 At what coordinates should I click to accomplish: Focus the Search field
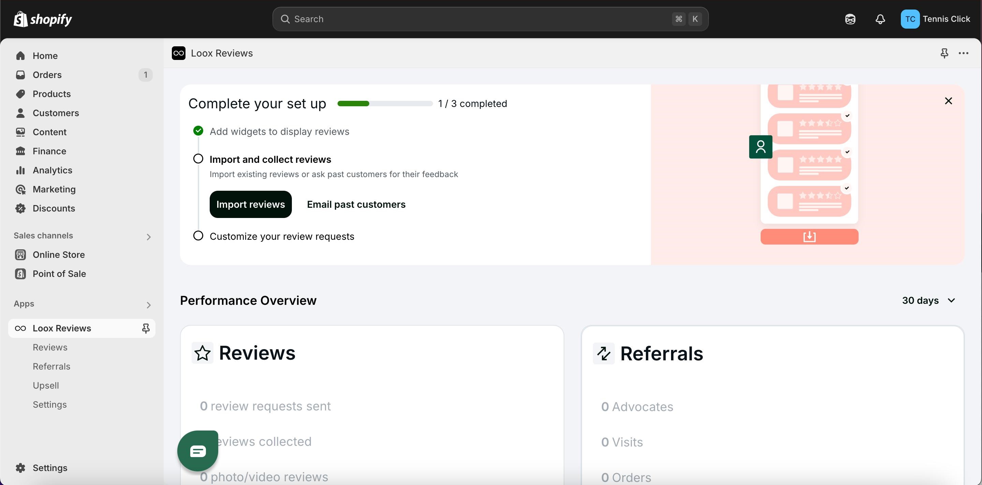(490, 19)
